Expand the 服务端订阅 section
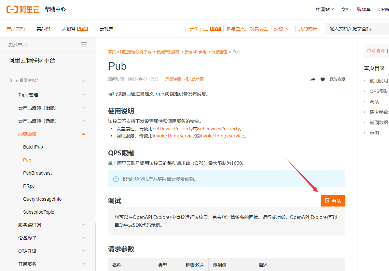The image size is (389, 271). (x=84, y=225)
